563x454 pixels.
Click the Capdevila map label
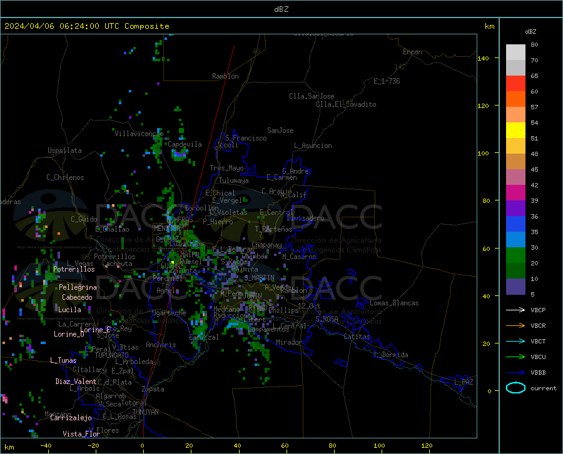tap(185, 144)
